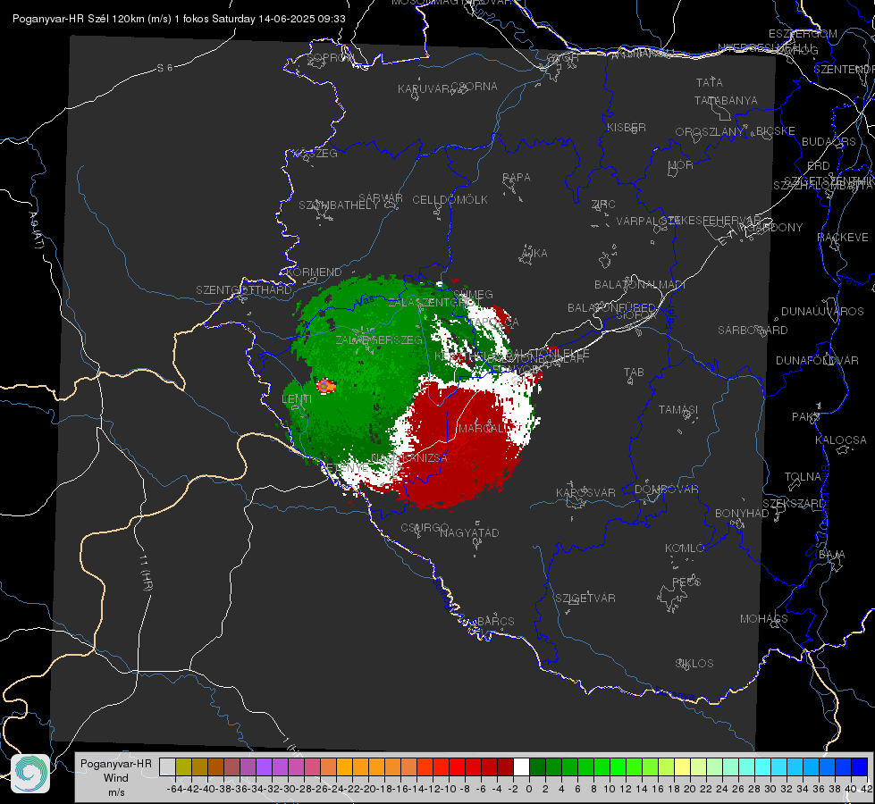Image resolution: width=875 pixels, height=804 pixels.
Task: Select the DUNAFOLDVAR town label
Action: pos(817,360)
